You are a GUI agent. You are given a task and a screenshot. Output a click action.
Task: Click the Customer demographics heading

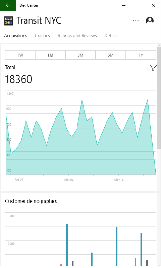(x=31, y=201)
